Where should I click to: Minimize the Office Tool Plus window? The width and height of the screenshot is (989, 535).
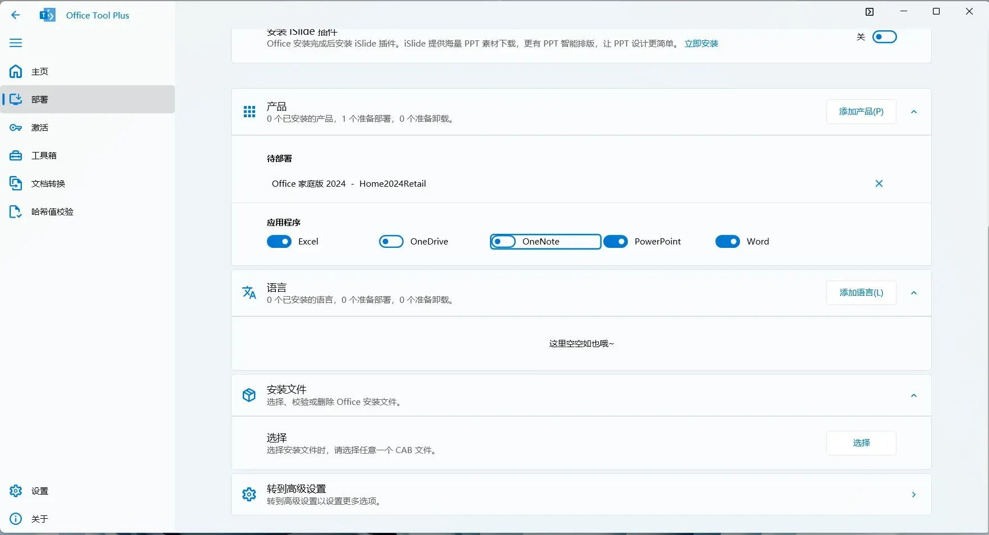point(904,11)
